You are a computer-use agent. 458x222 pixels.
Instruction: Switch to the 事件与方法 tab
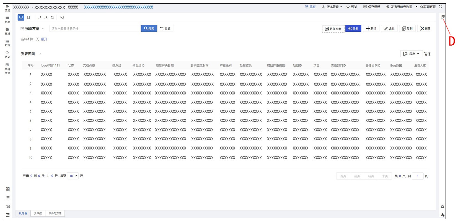(55, 213)
